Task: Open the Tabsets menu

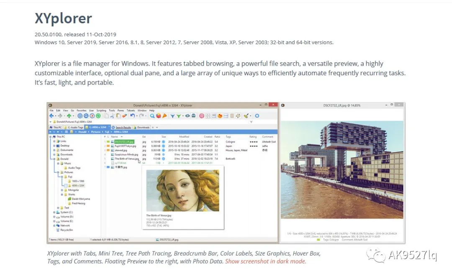Action: [131, 110]
